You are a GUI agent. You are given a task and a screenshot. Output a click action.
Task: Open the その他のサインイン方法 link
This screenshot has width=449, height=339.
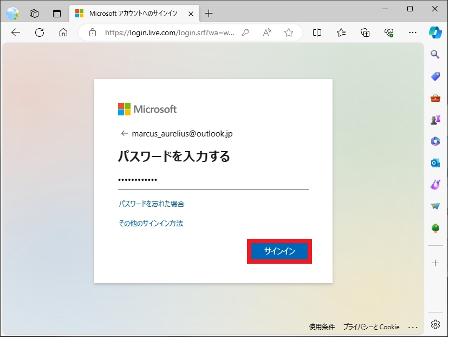(x=151, y=223)
